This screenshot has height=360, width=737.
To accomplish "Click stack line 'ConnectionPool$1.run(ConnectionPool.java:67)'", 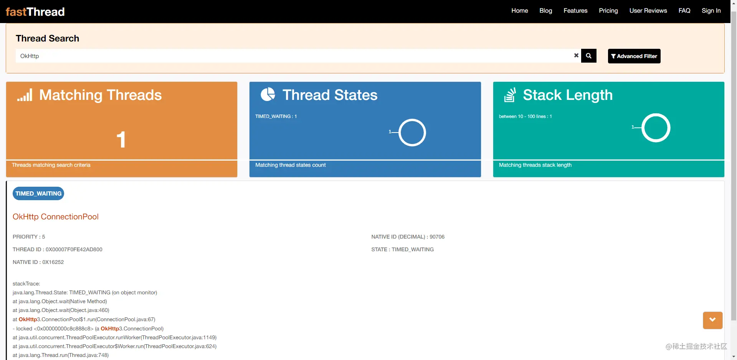I will click(84, 319).
